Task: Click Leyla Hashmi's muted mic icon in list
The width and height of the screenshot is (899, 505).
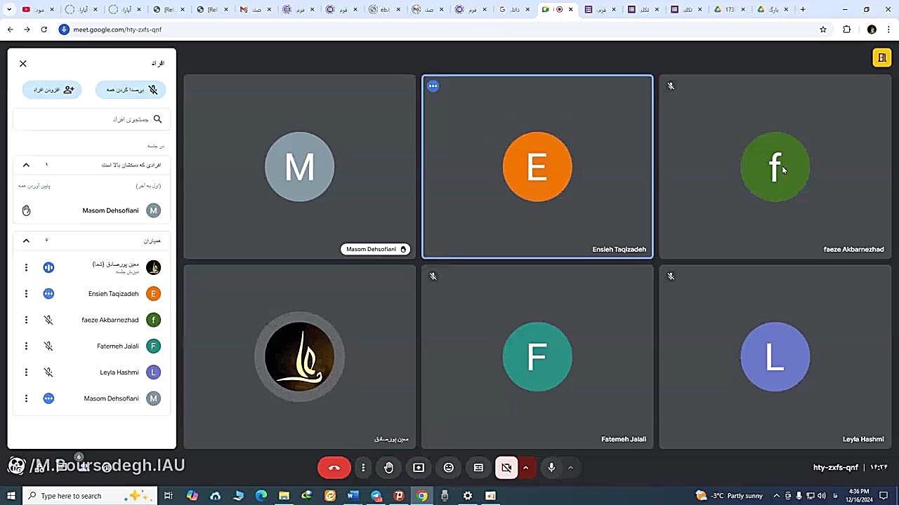Action: [48, 372]
